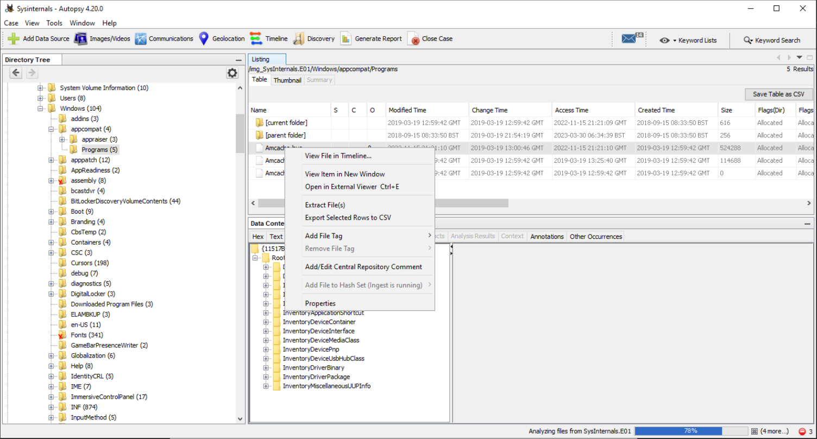Click the (4 more...) ingest tasks link

775,431
